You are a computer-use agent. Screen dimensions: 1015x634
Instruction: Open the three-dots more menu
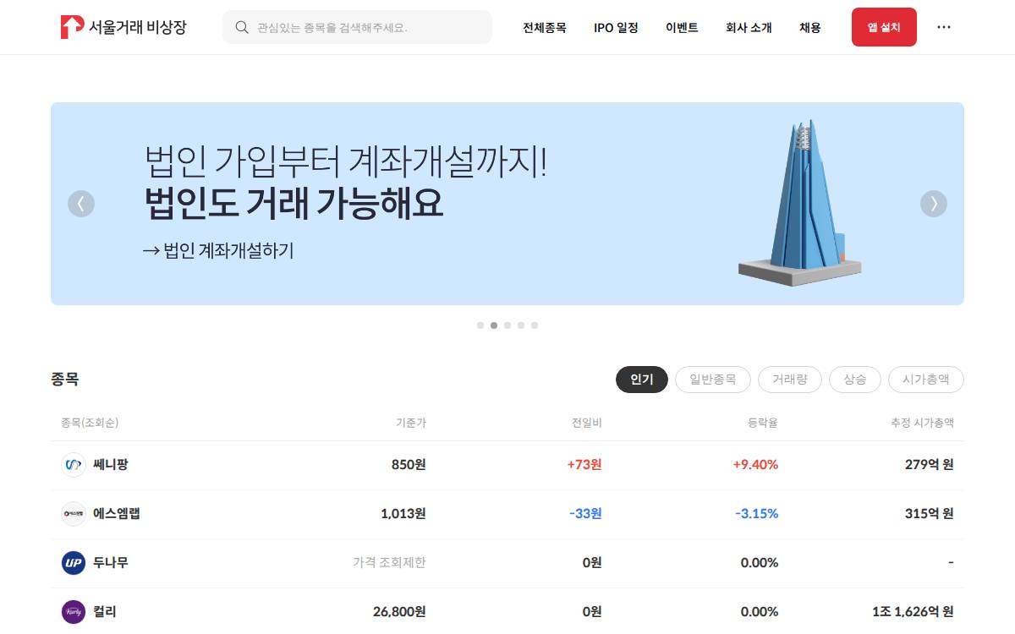click(944, 27)
